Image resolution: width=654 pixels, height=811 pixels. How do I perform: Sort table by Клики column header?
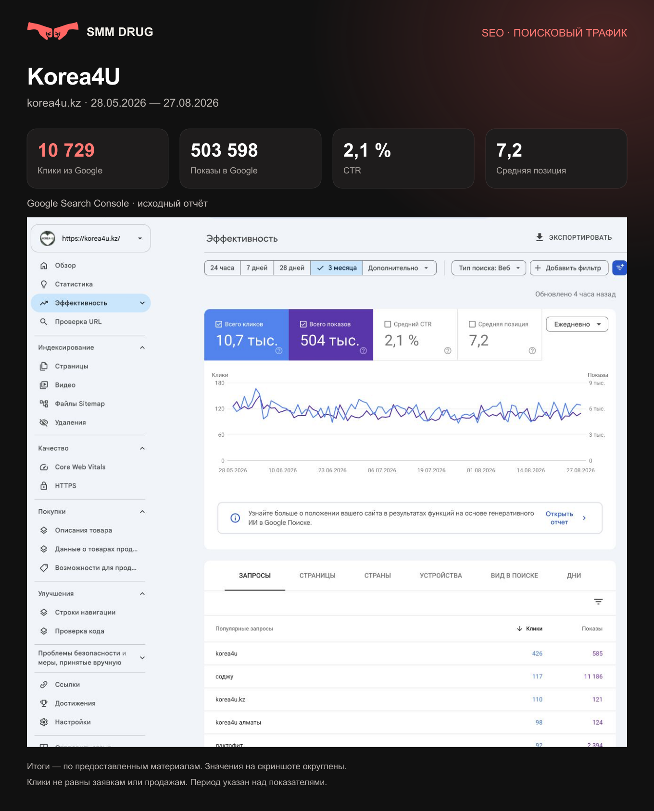click(529, 628)
